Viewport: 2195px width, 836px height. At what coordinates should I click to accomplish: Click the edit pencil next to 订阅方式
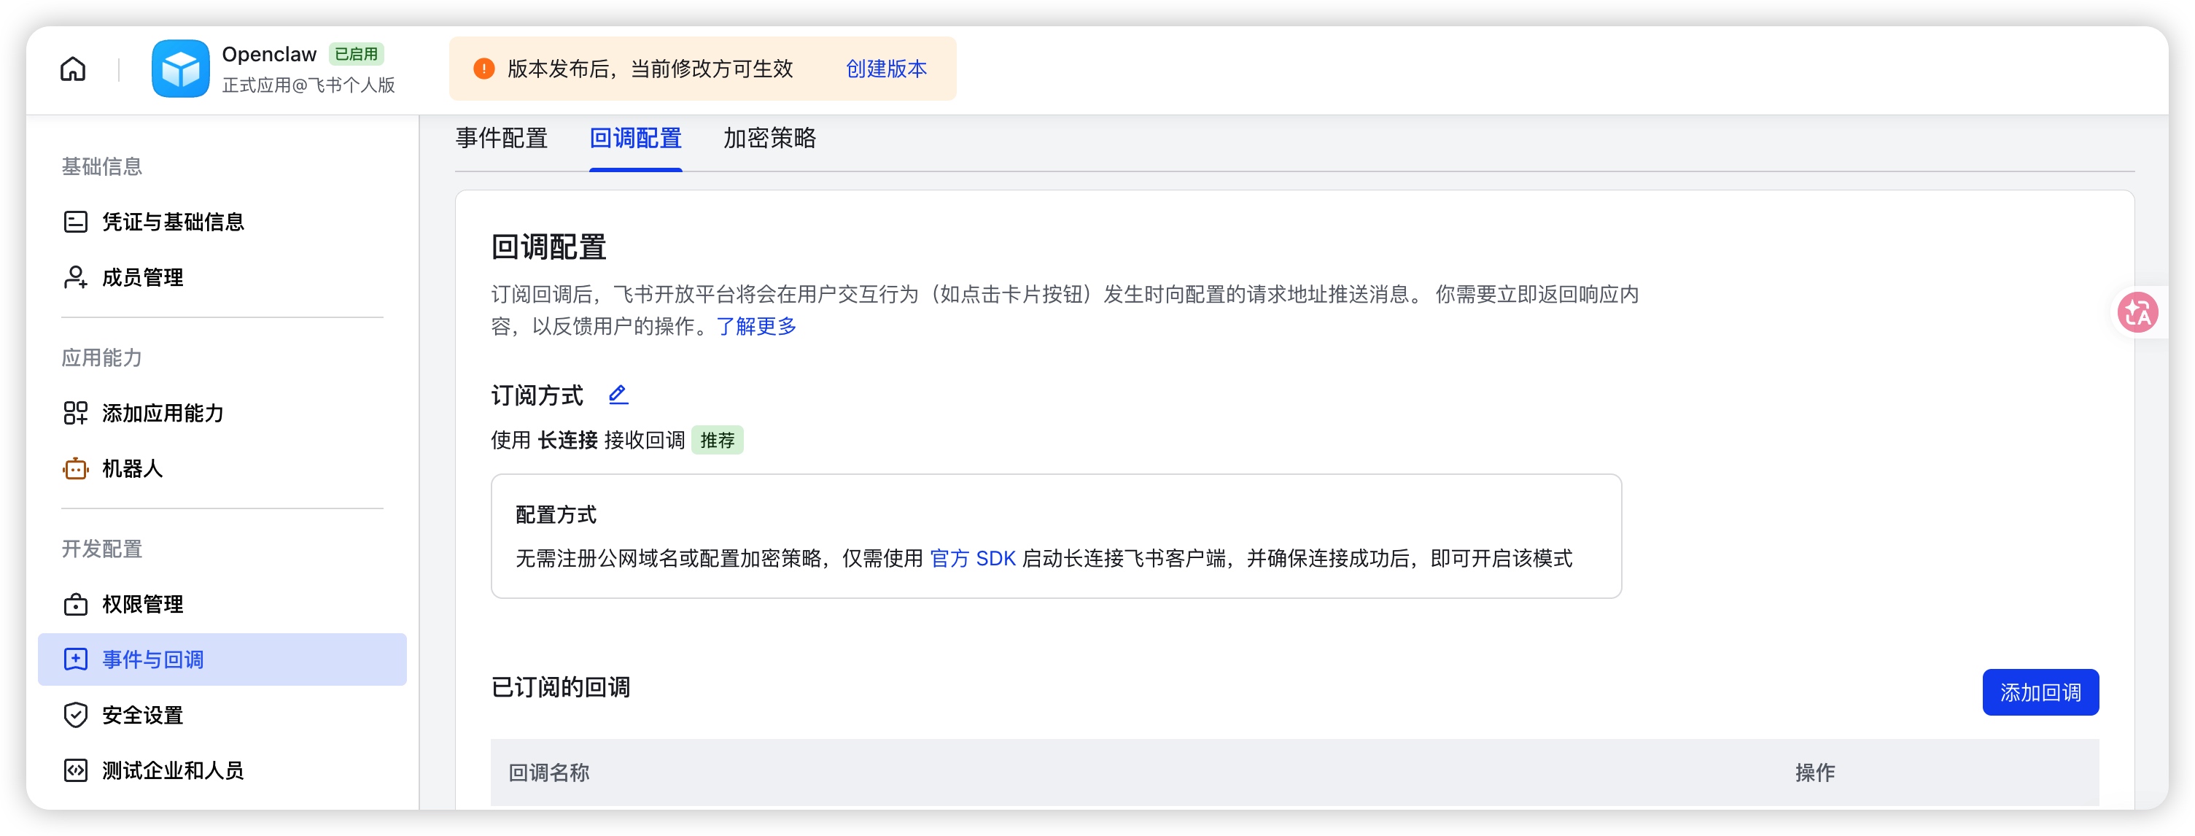pos(618,394)
